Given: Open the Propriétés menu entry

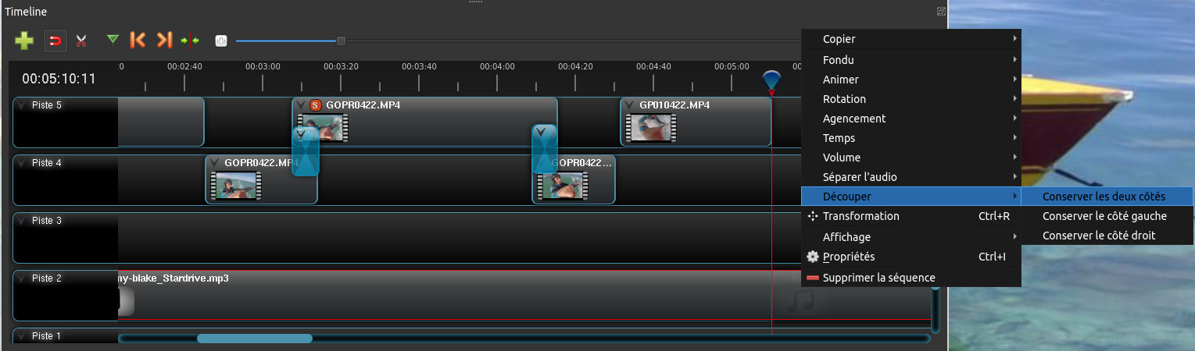Looking at the screenshot, I should 849,257.
